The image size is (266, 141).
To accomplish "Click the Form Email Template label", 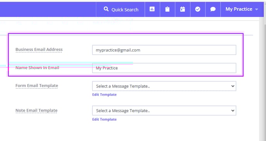I will pyautogui.click(x=37, y=86).
